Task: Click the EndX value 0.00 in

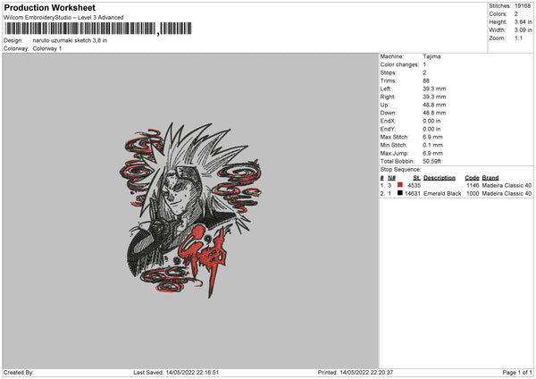Action: (x=431, y=121)
